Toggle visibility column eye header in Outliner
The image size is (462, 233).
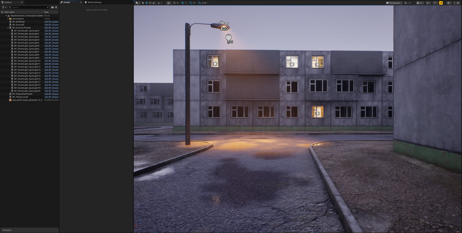pos(2,12)
